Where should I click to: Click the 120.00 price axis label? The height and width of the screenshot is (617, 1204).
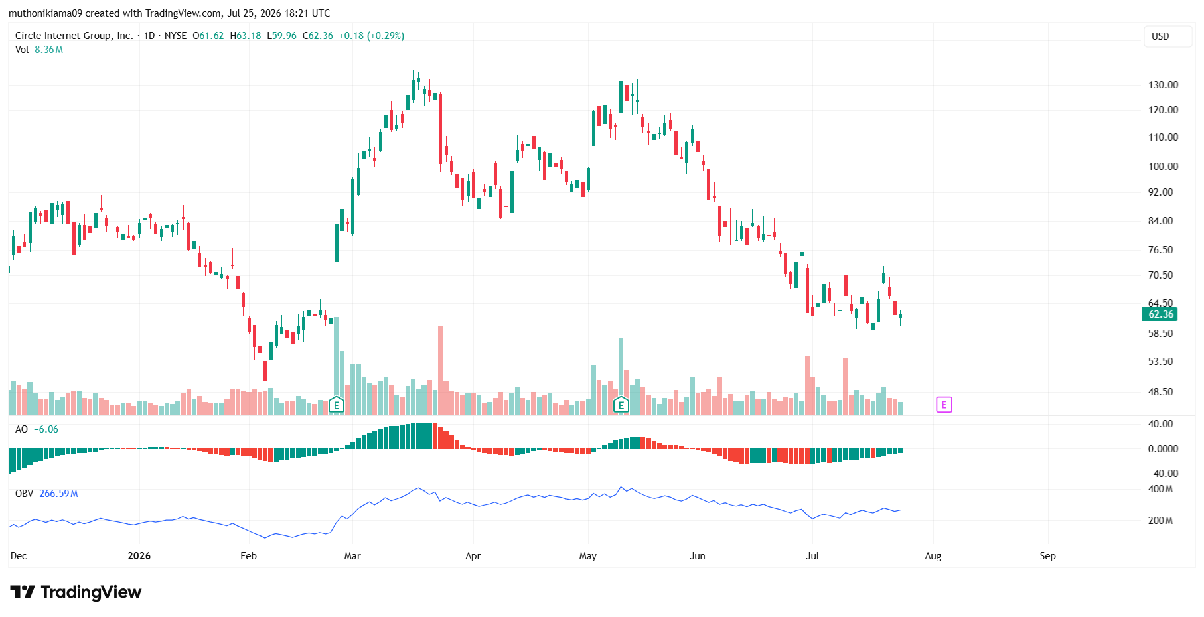pos(1163,110)
